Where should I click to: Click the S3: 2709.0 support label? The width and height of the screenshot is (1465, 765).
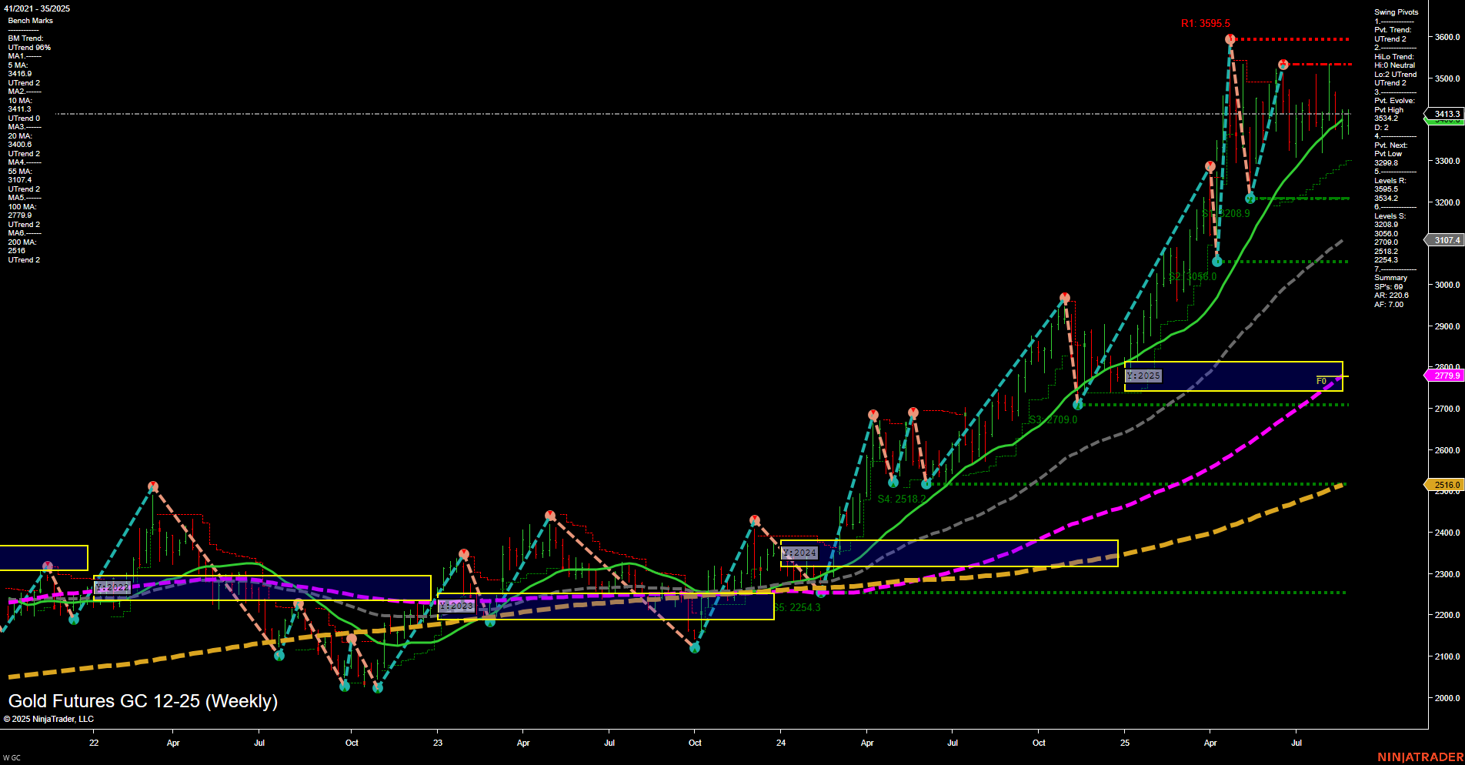(1051, 419)
